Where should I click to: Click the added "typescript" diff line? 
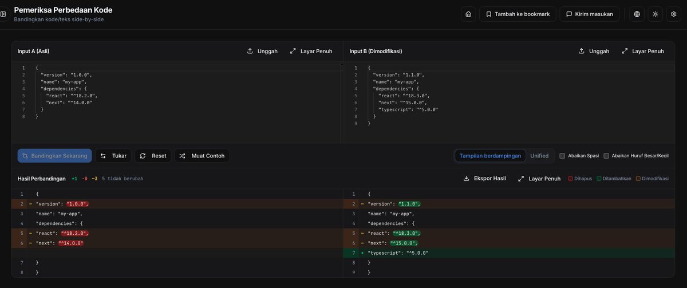click(x=510, y=253)
